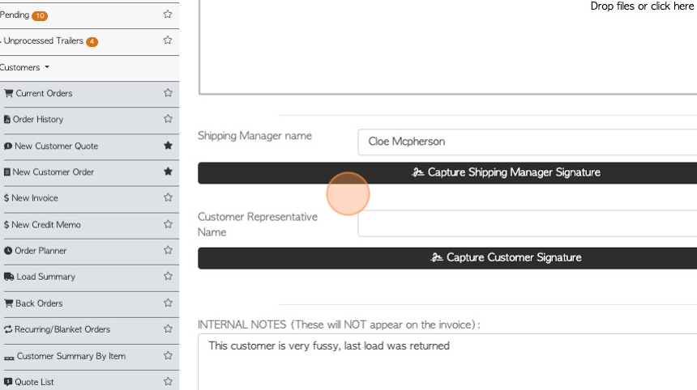Image resolution: width=697 pixels, height=390 pixels.
Task: Capture Shipping Manager Signature button
Action: click(x=447, y=172)
